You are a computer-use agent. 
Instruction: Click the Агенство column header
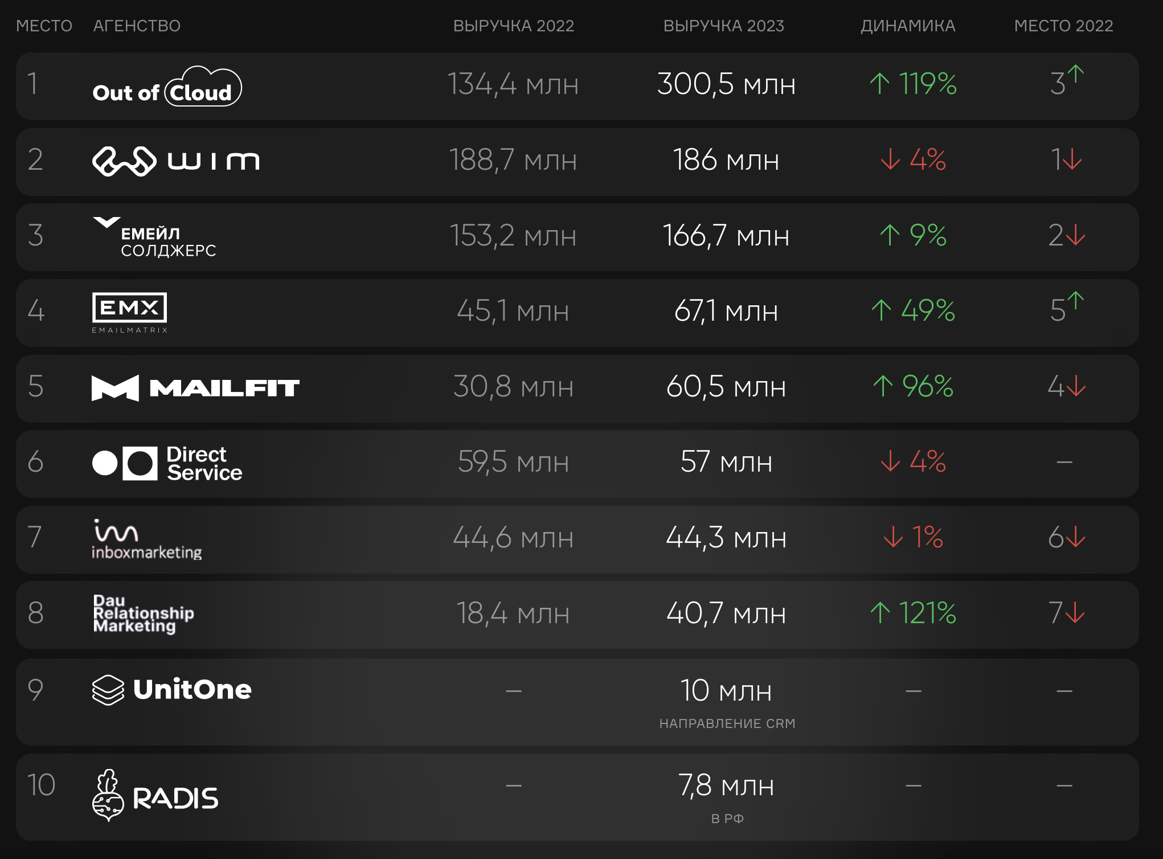pos(137,26)
